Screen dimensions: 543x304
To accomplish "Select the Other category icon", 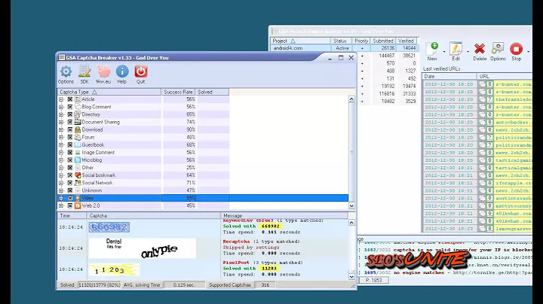I will pos(78,168).
